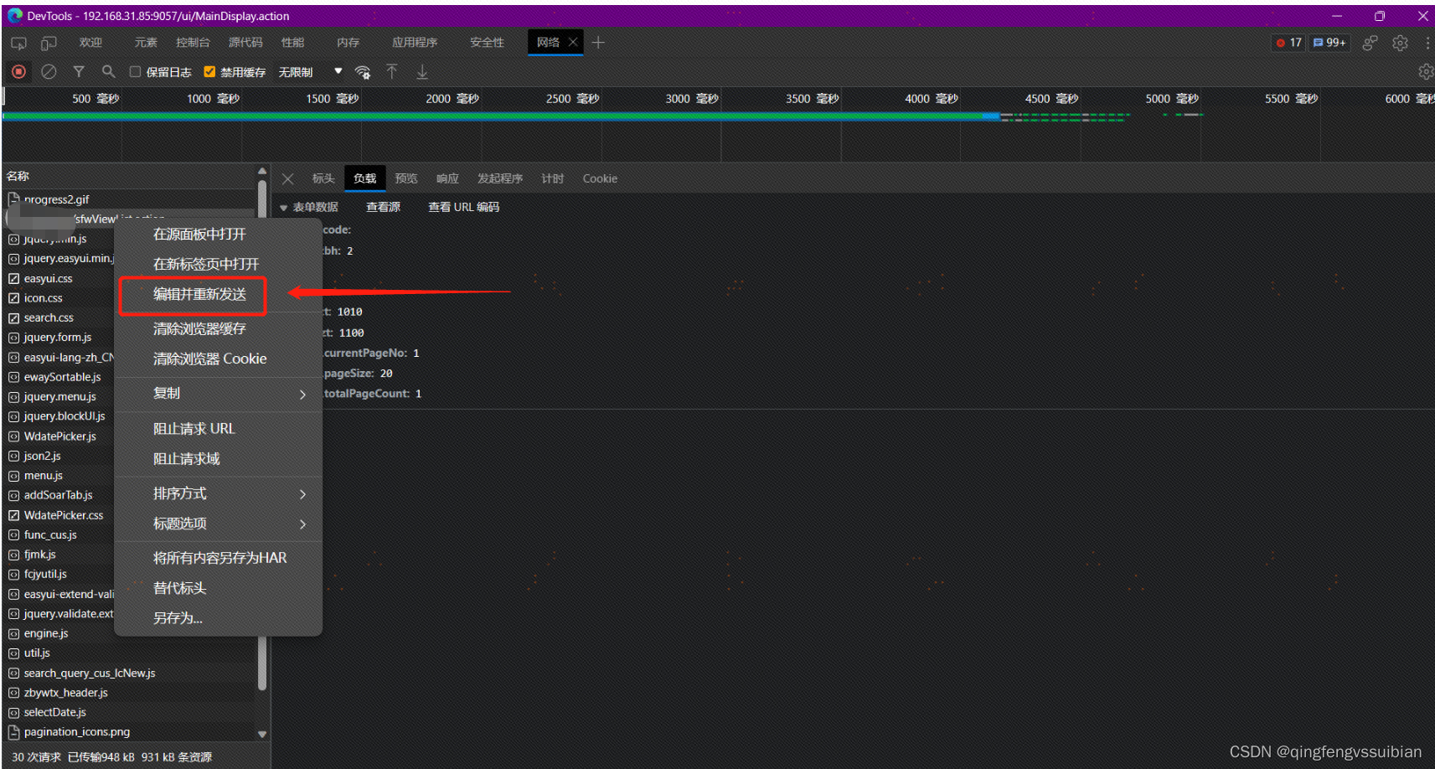Clear the network log

coord(49,72)
